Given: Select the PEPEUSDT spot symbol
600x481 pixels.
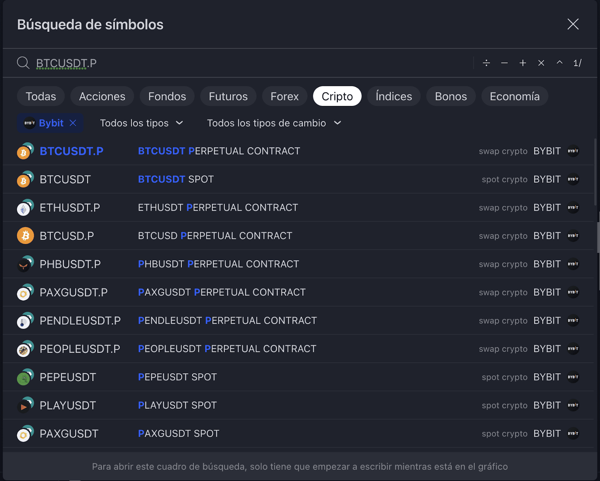Looking at the screenshot, I should [x=68, y=377].
